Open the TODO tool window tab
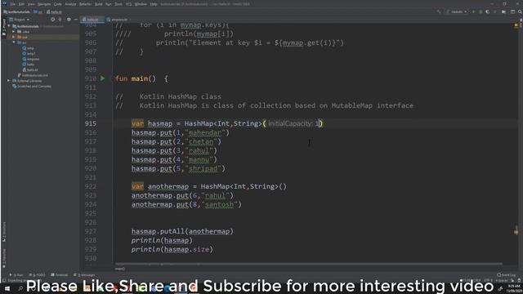523x294 pixels. pos(37,275)
